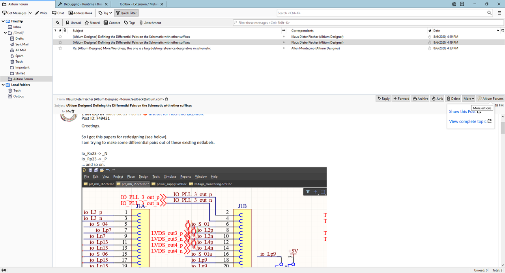This screenshot has height=273, width=505.
Task: Mark the Allen Montecino message as junk
Action: pyautogui.click(x=430, y=48)
